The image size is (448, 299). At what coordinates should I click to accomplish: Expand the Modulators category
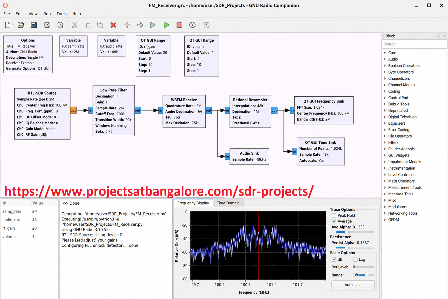pos(385,207)
